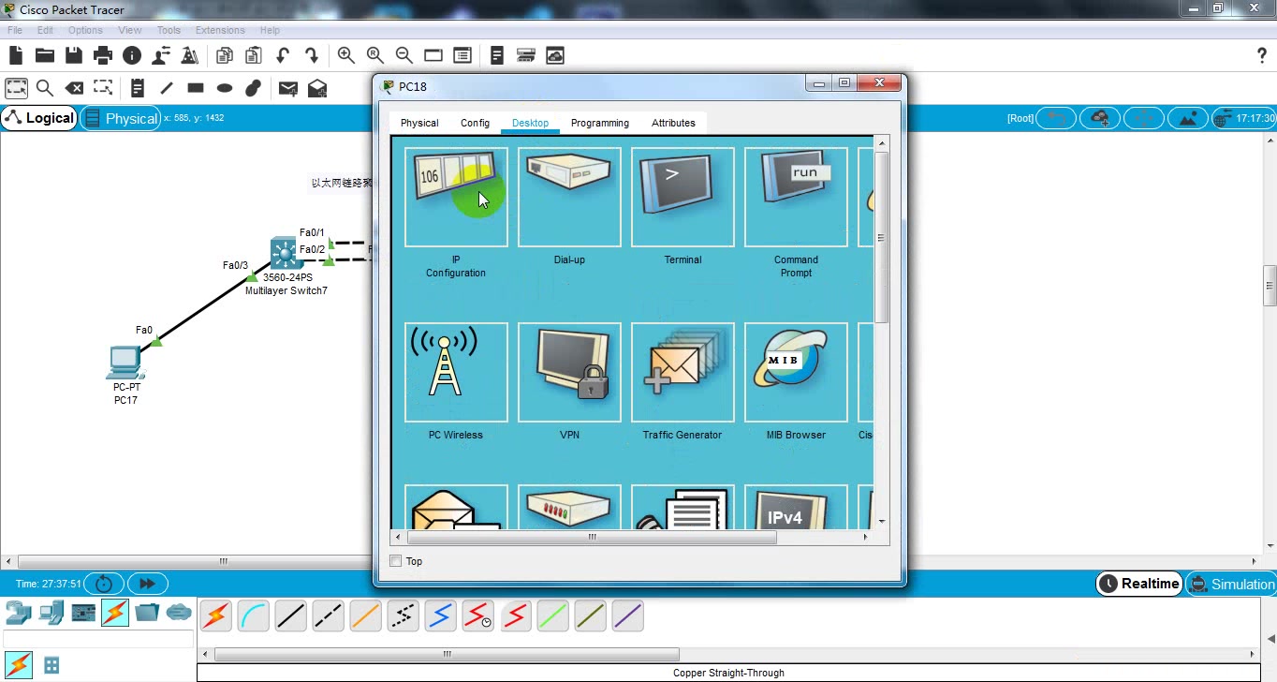Click help question mark icon
The image size is (1277, 682).
[1261, 56]
